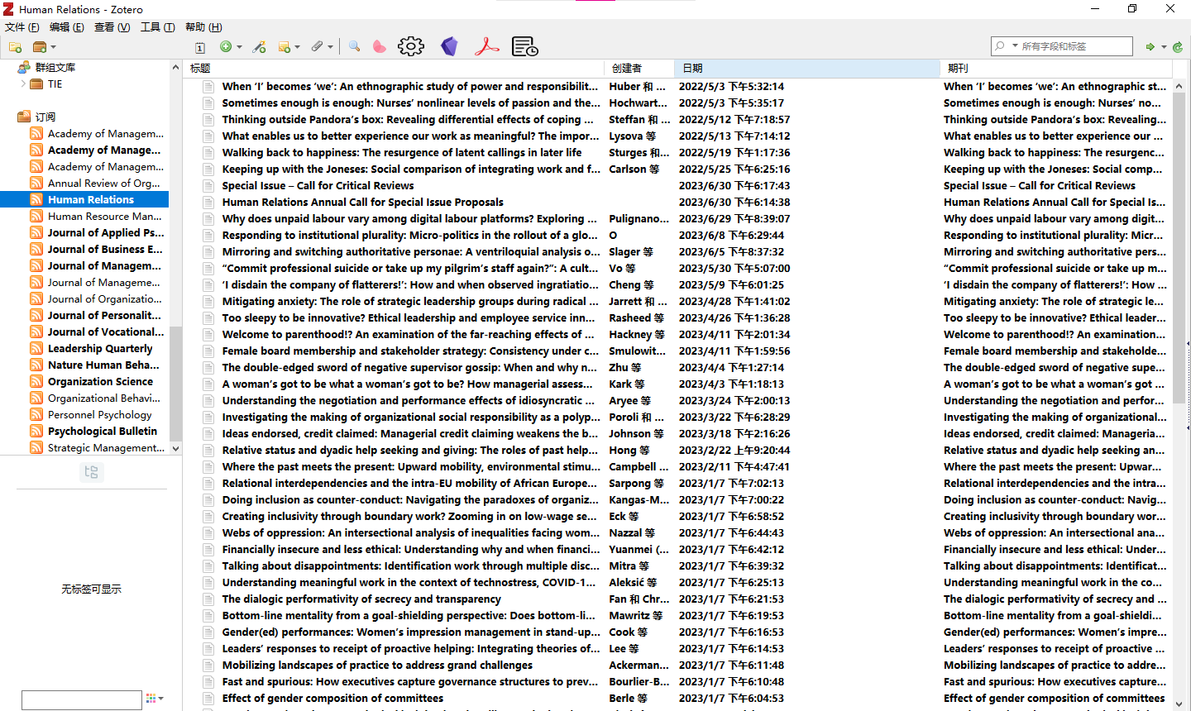The height and width of the screenshot is (711, 1191).
Task: Click the RSS icon beside Human Relations
Action: [x=36, y=199]
